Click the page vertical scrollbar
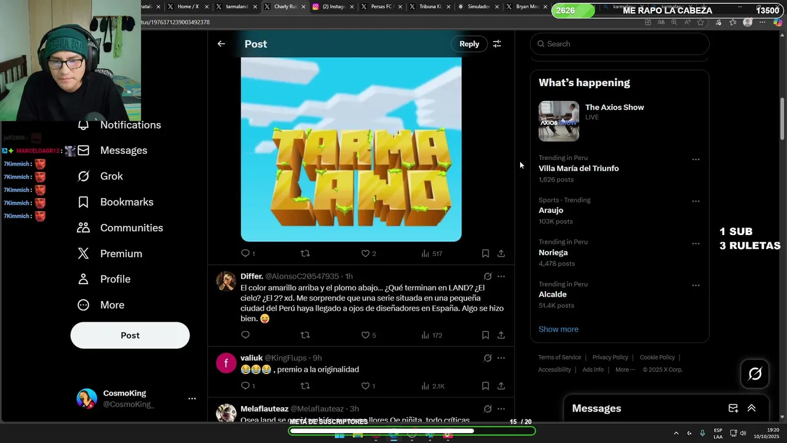 [782, 120]
